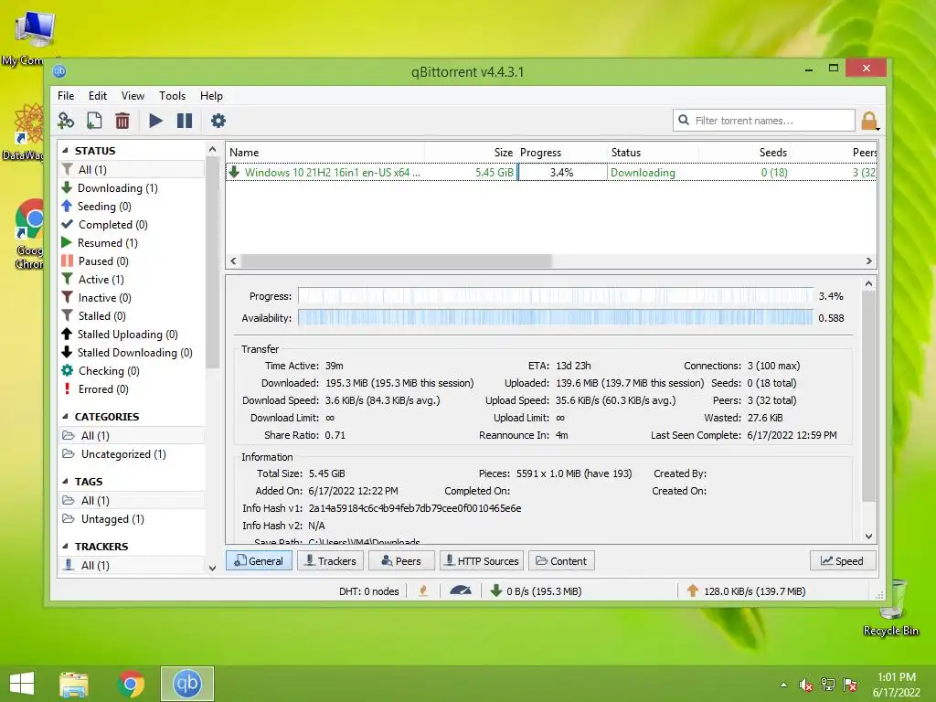This screenshot has width=936, height=702.
Task: Click the details panel scroll down arrow
Action: coord(868,536)
